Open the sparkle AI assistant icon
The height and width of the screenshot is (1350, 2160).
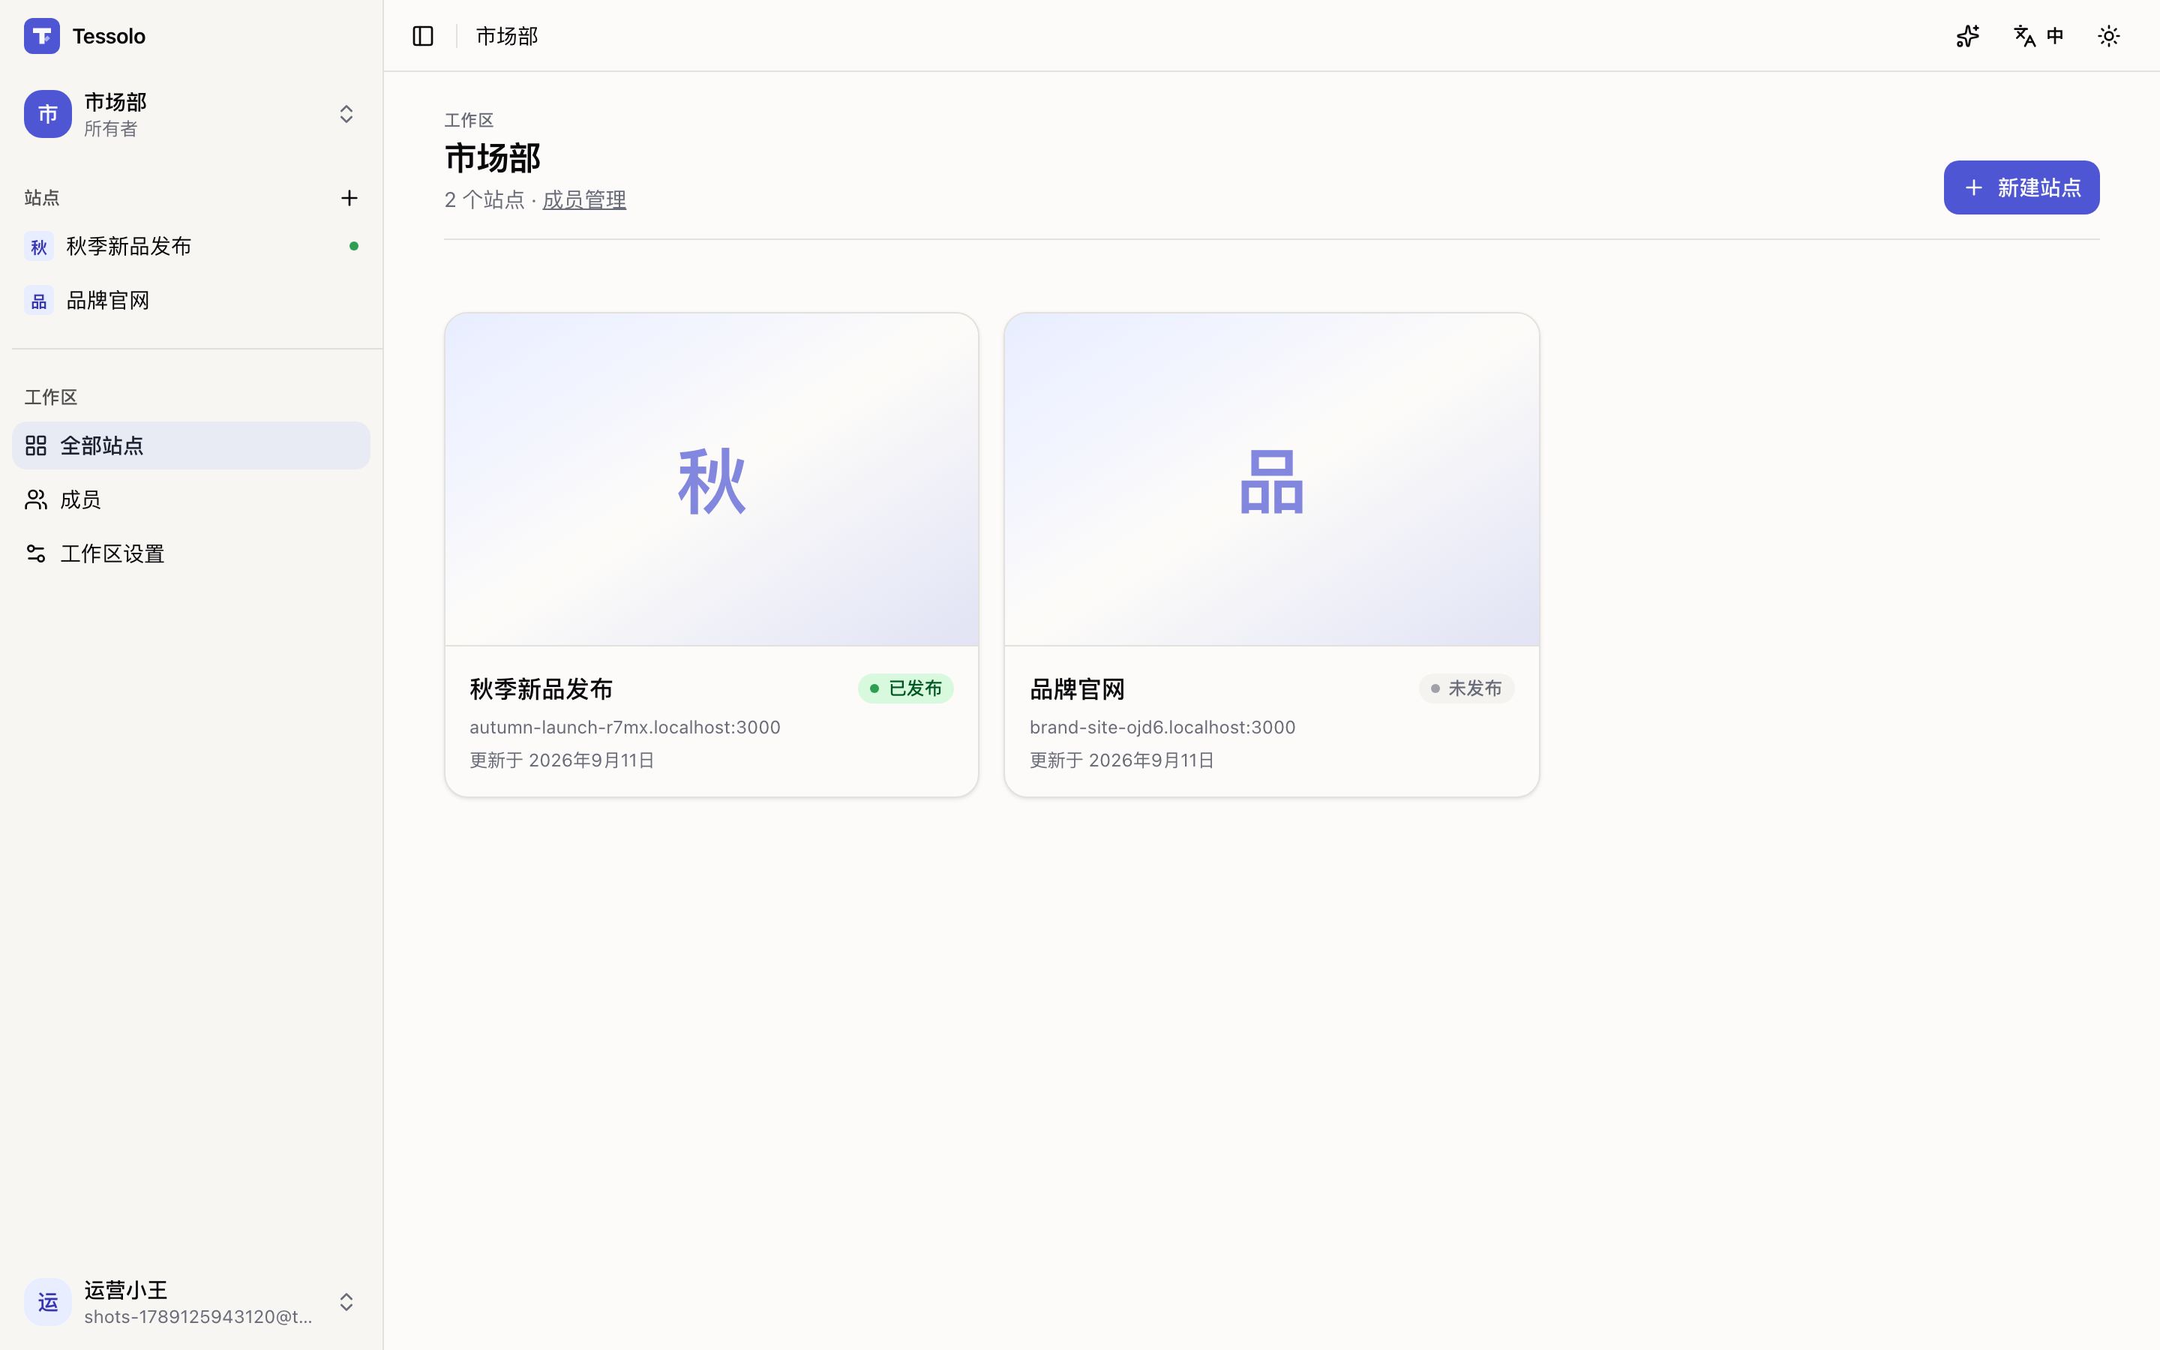point(1968,37)
